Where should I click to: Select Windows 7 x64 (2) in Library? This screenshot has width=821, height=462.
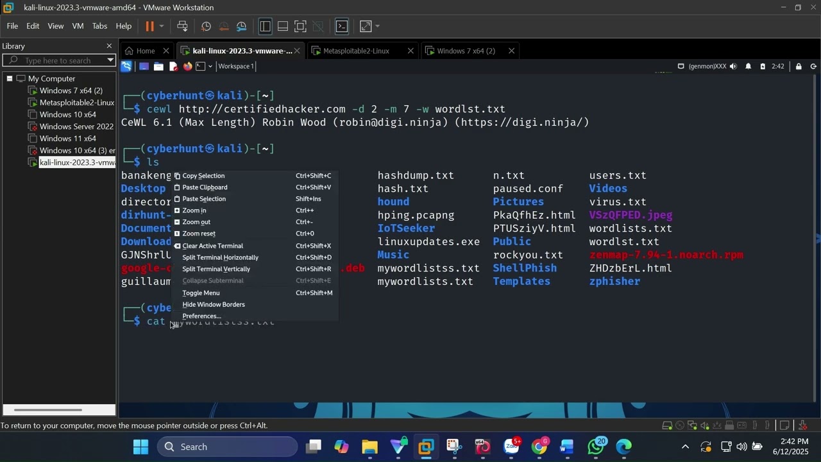[x=71, y=90]
